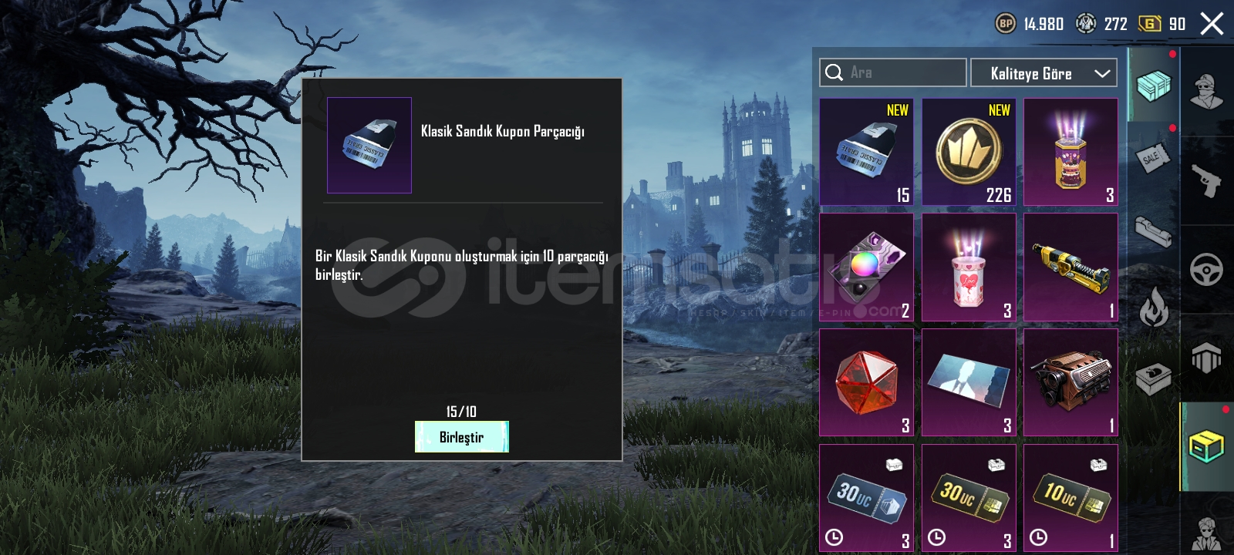Click the BP coin currency icon
The height and width of the screenshot is (555, 1234).
click(x=1006, y=24)
